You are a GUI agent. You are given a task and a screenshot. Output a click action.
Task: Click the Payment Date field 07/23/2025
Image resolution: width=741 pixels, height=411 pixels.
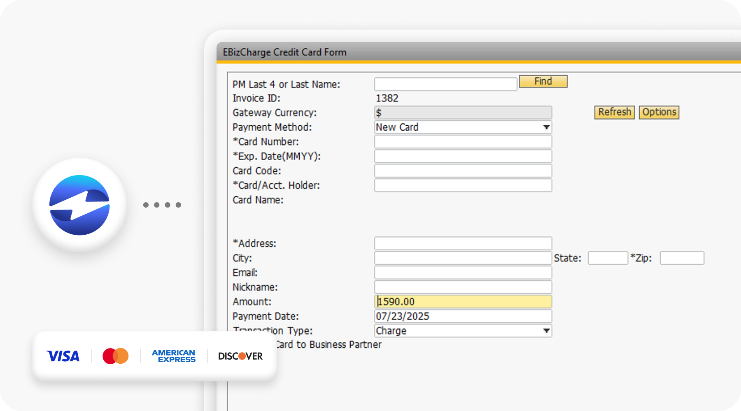pos(463,316)
